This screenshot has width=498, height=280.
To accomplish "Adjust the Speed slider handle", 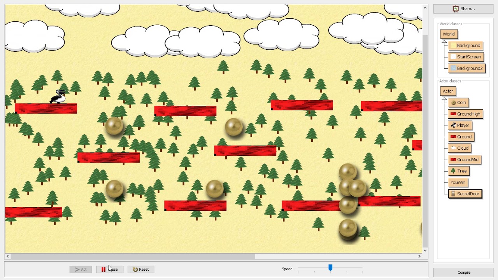I will coord(330,268).
